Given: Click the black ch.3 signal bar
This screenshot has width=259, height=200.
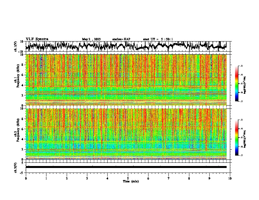Looking at the screenshot, I should pyautogui.click(x=126, y=167).
